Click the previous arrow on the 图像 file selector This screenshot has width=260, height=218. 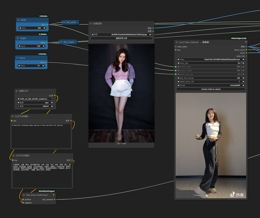pos(92,35)
